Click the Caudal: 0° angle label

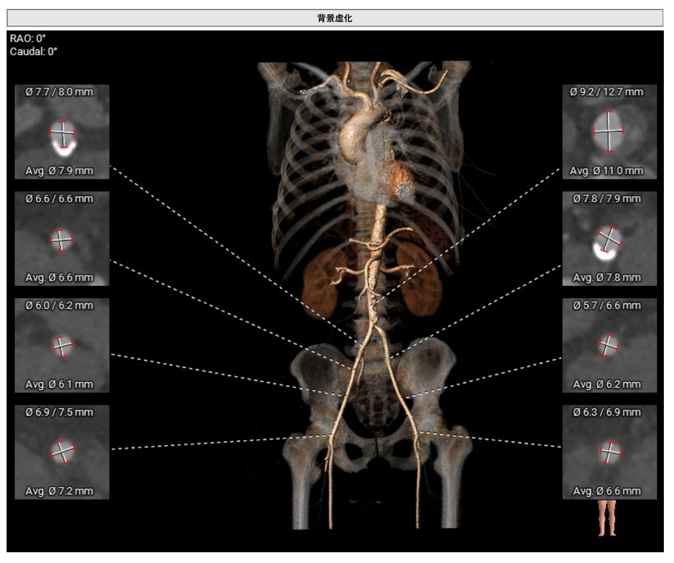coord(33,51)
